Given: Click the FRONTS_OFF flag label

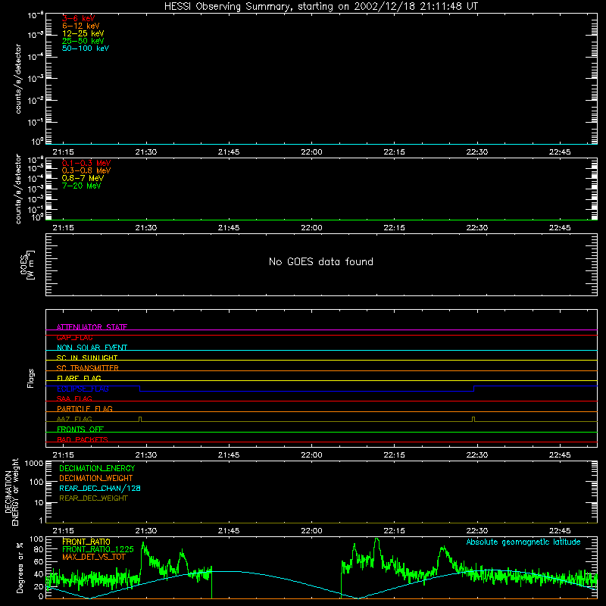Looking at the screenshot, I should pyautogui.click(x=80, y=429).
